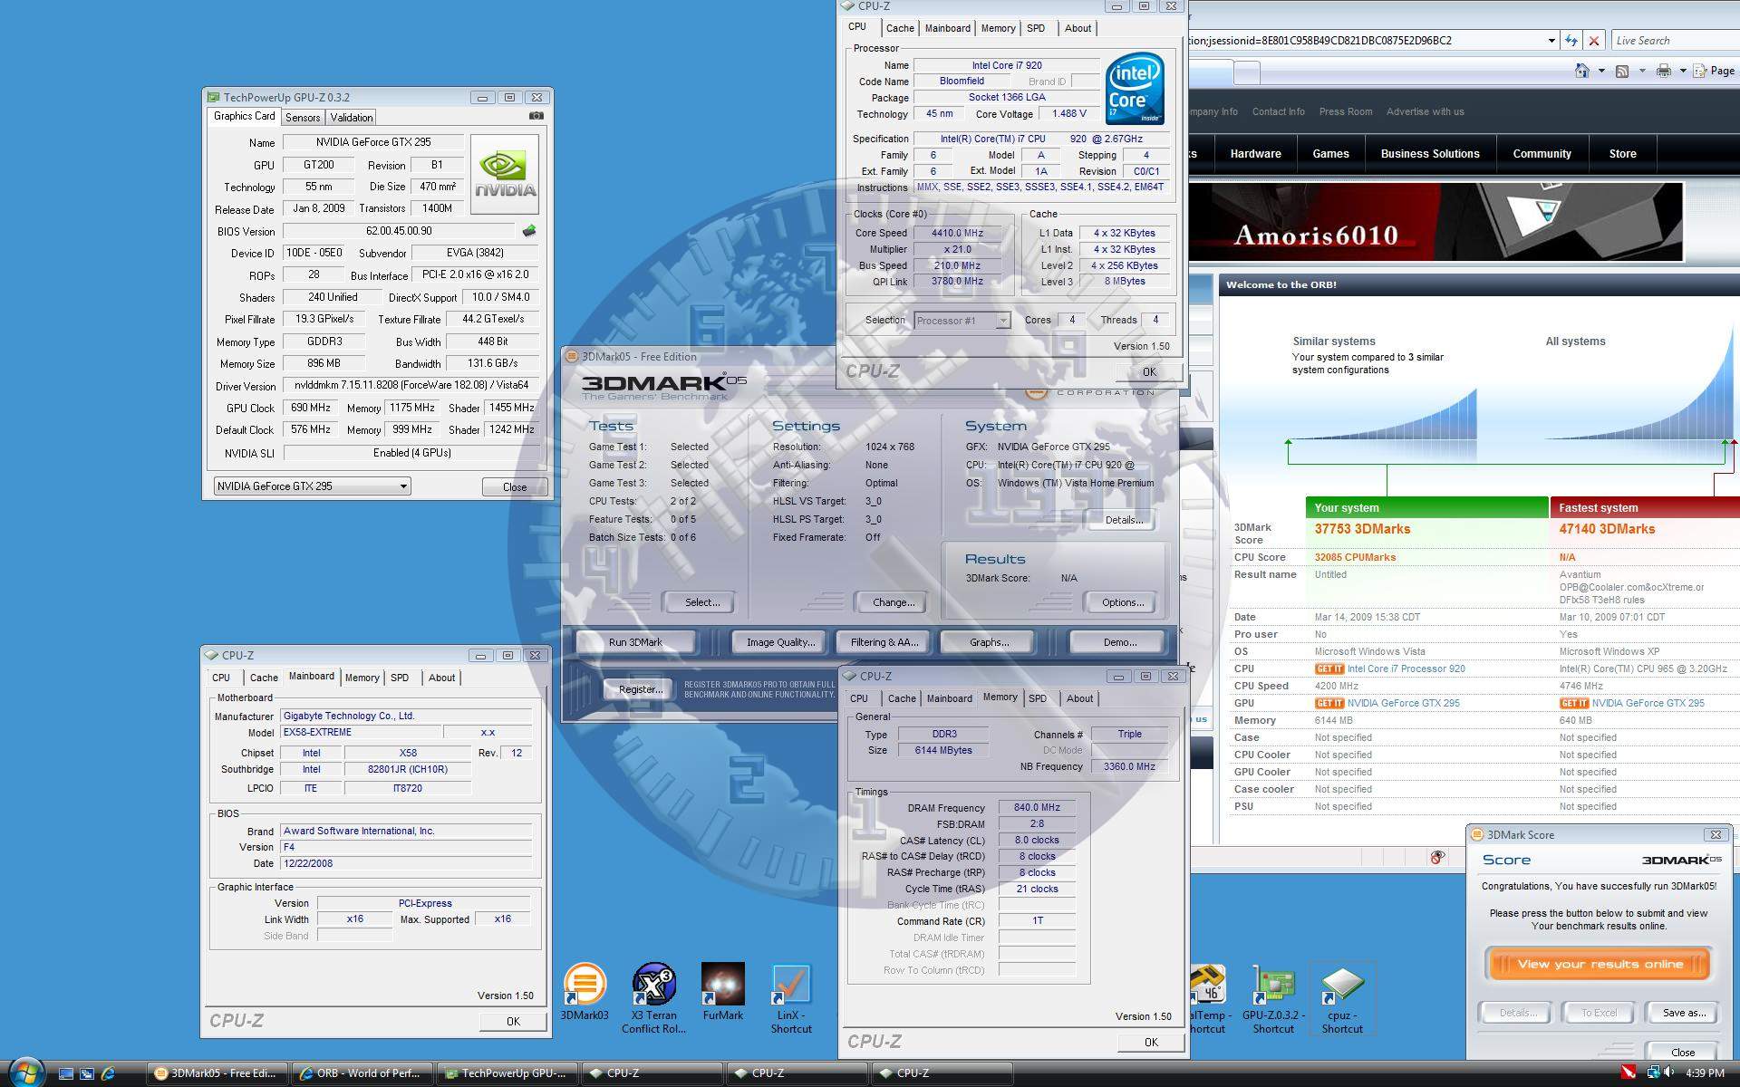Click the RSS feeds icon in browser toolbar
This screenshot has width=1740, height=1087.
point(1622,71)
